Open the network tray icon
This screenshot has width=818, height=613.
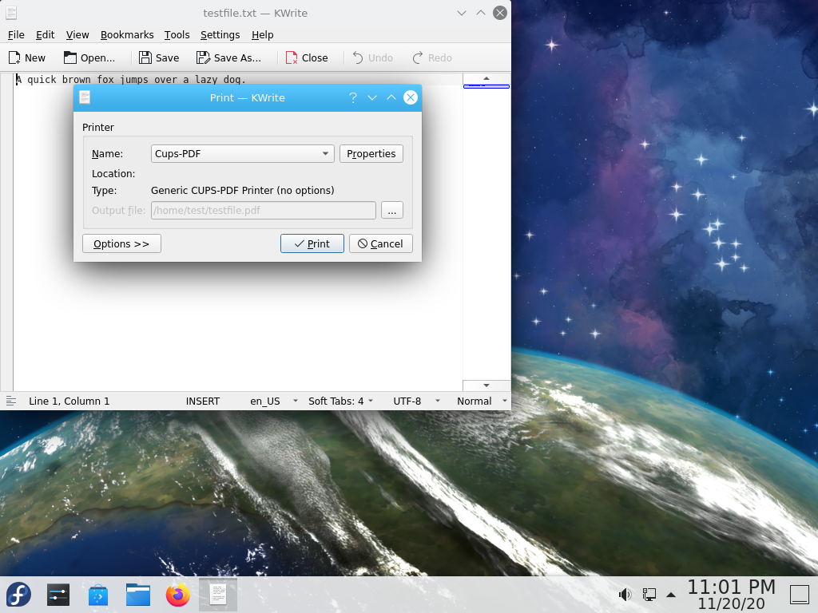click(x=649, y=594)
